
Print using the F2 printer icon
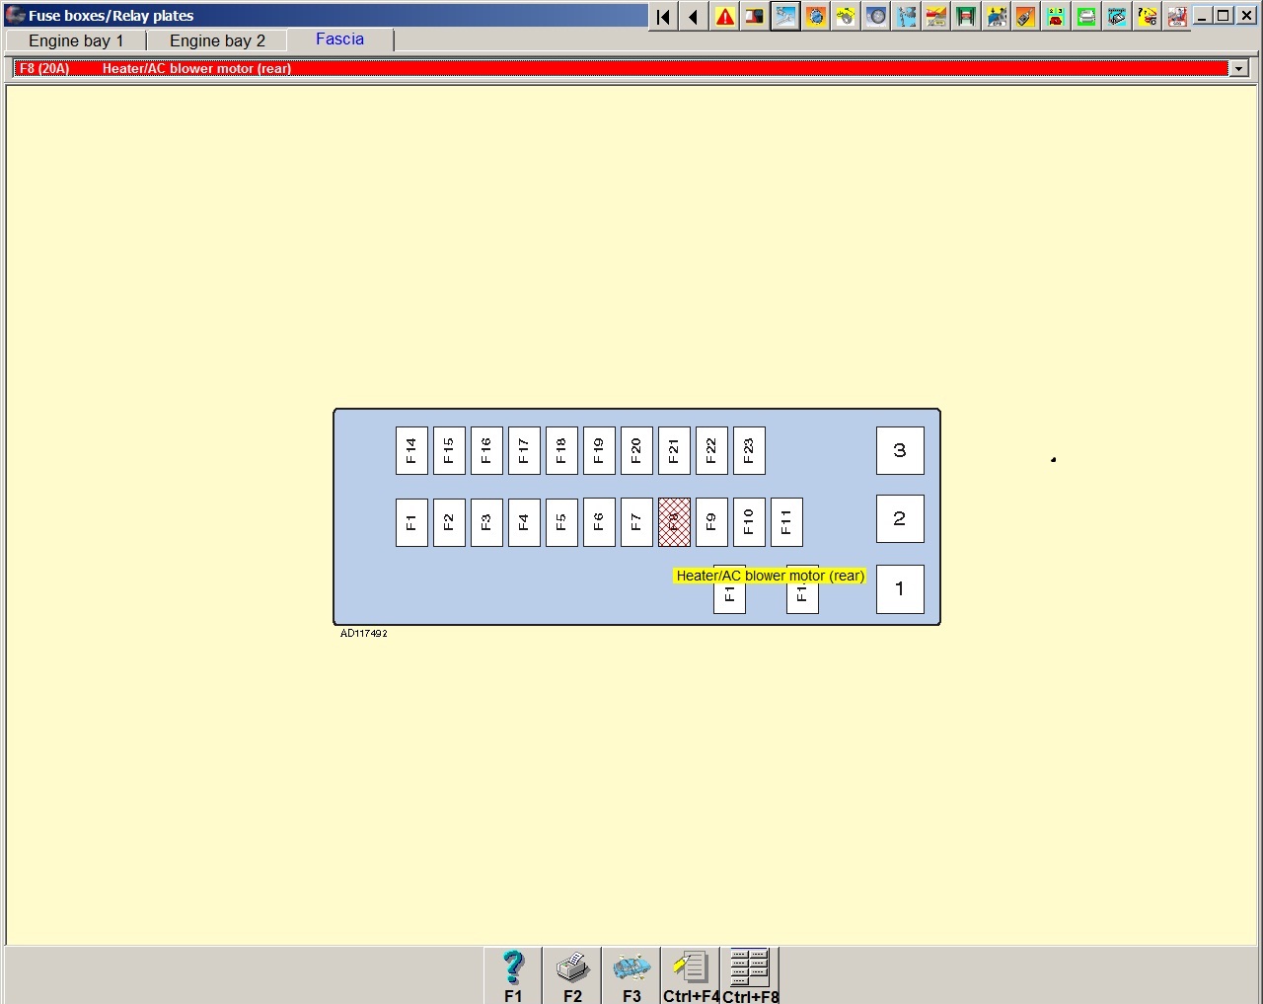click(x=572, y=975)
